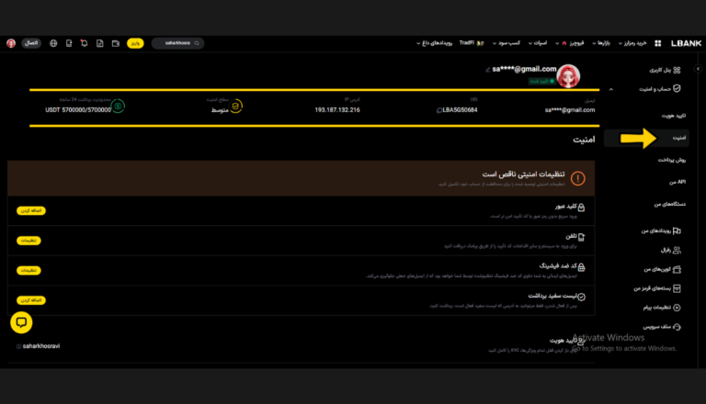Click the app download phone icon
The image size is (706, 404).
pos(69,43)
